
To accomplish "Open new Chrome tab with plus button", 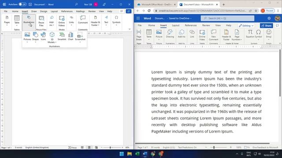I will click(x=223, y=4).
